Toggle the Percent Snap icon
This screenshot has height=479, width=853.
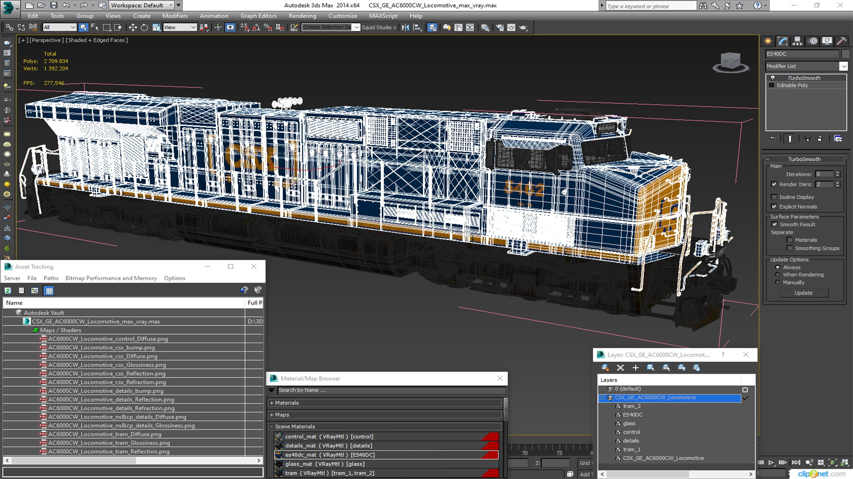pos(268,27)
